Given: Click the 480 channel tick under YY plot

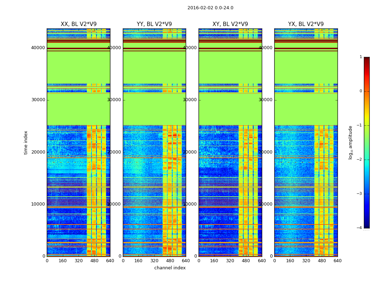Looking at the screenshot, I should tap(170, 261).
